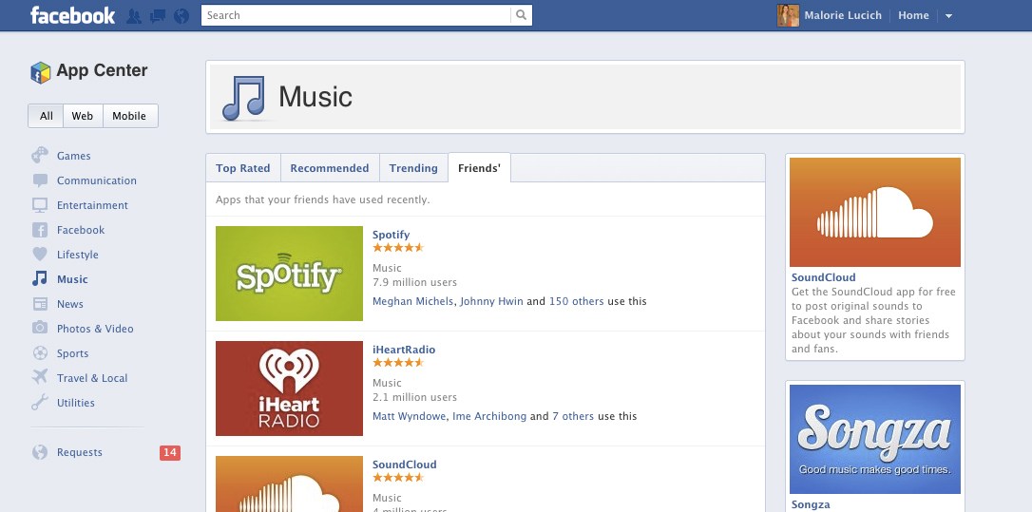
Task: Open the Entertainment category
Action: [92, 205]
